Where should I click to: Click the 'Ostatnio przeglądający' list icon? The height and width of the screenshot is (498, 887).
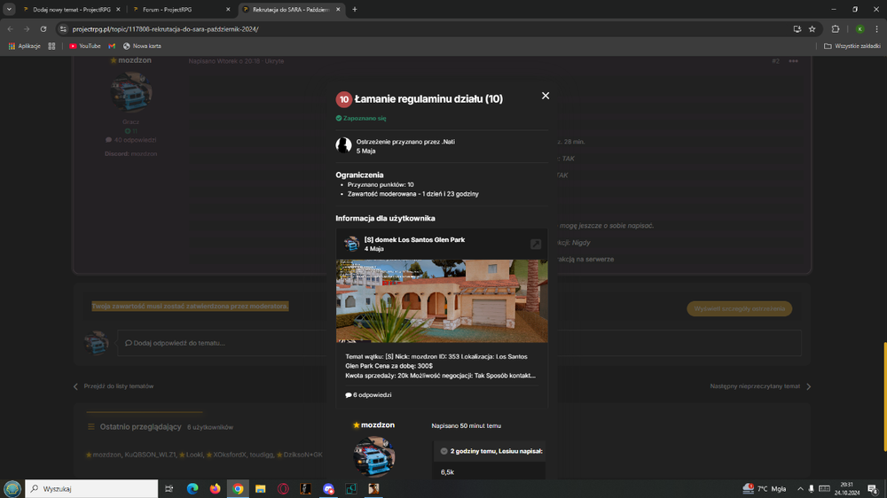(91, 427)
